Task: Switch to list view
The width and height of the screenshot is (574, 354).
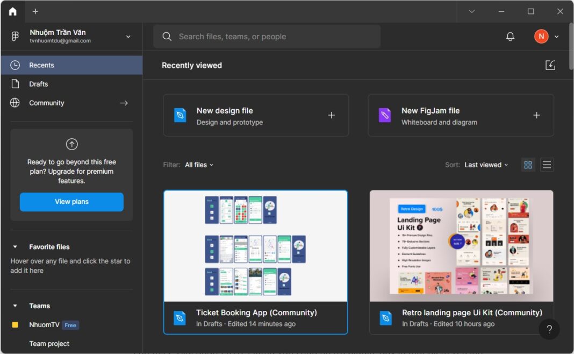Action: pos(547,165)
